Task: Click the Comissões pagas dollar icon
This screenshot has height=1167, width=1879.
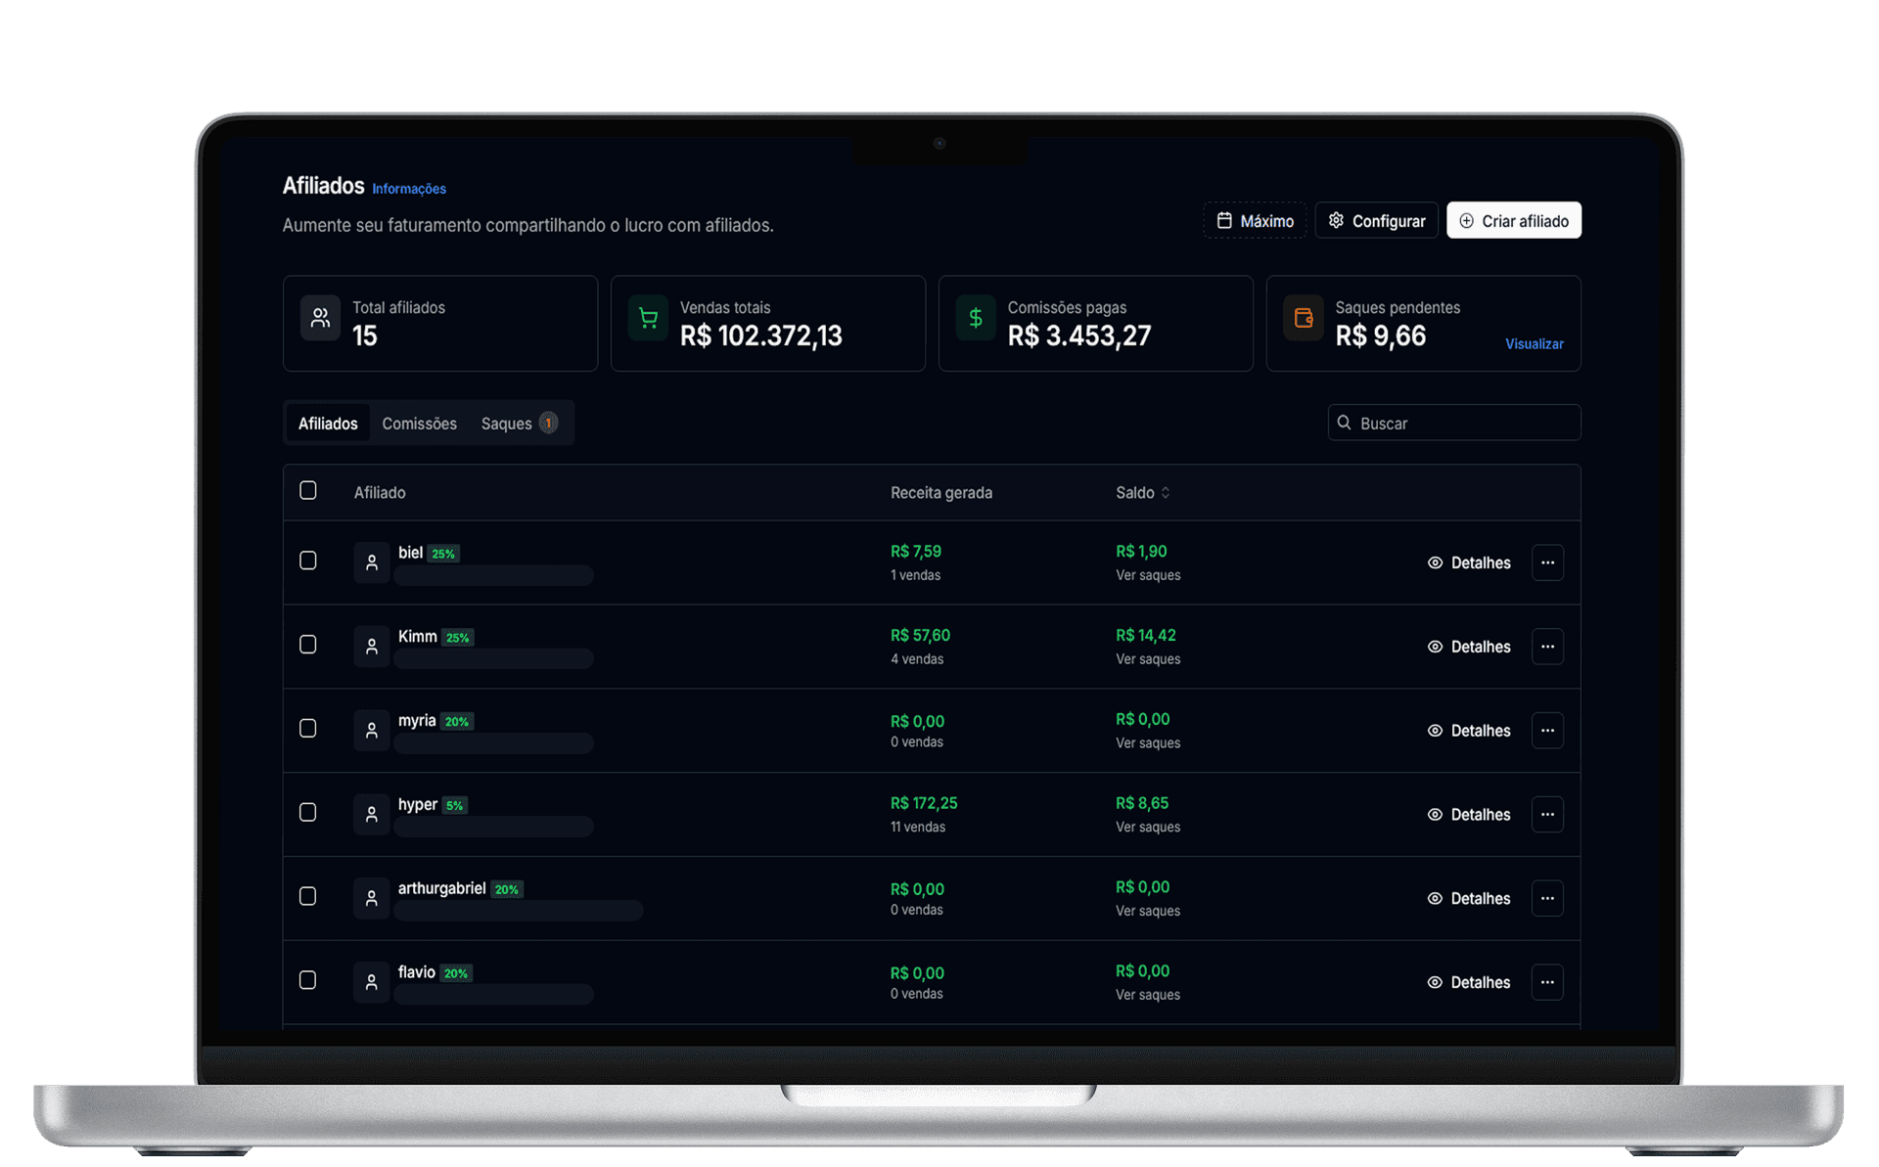Action: click(x=976, y=318)
